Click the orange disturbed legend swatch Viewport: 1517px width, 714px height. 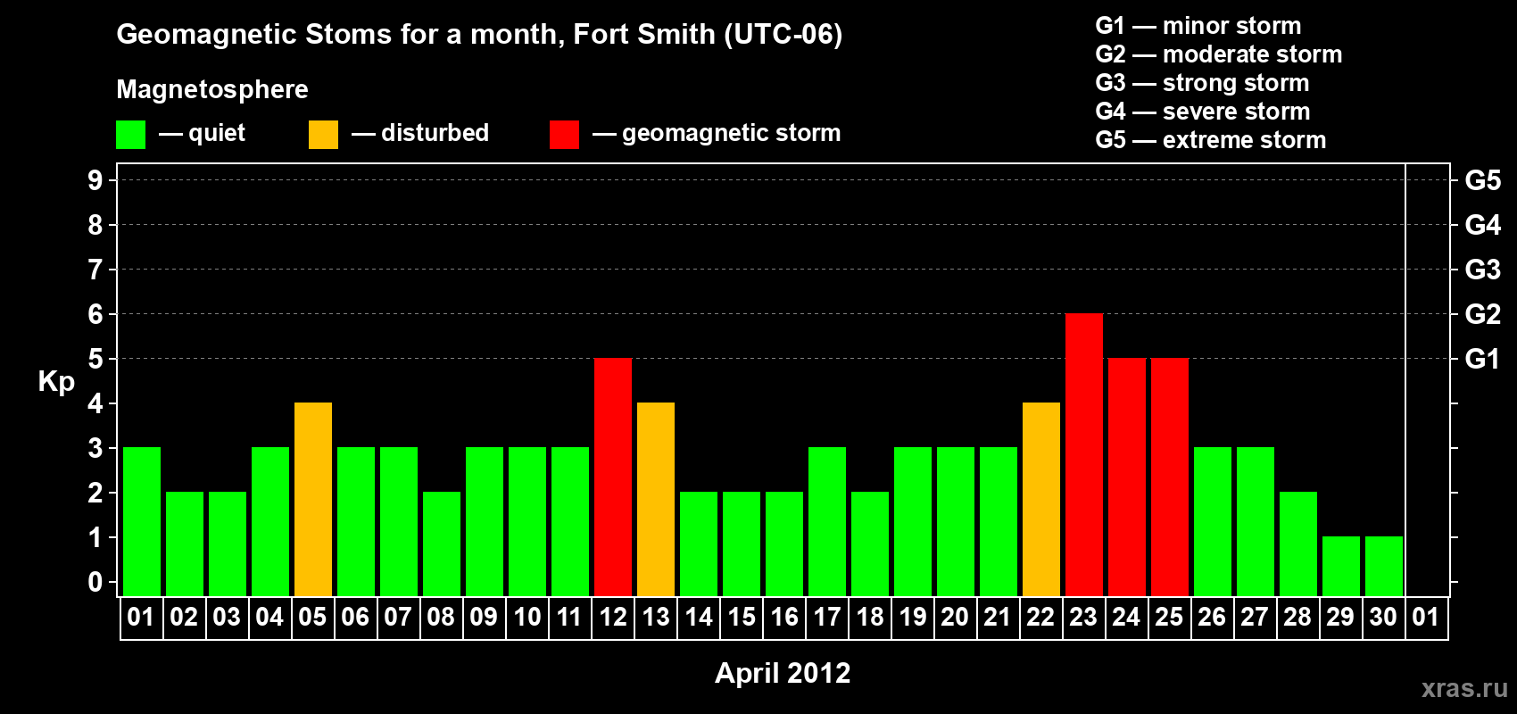pos(323,135)
